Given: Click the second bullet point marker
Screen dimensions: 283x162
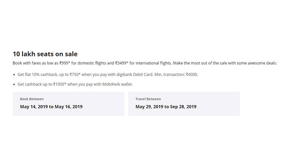Looking at the screenshot, I should click(x=14, y=84).
